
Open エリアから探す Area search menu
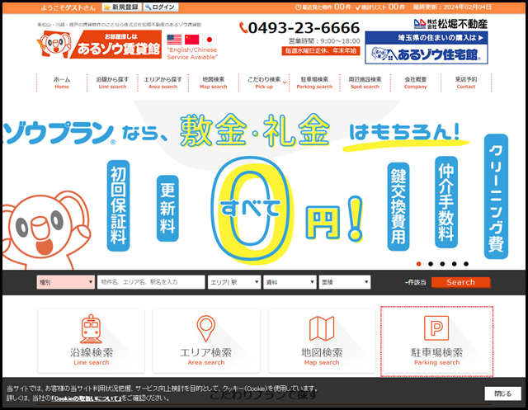(x=163, y=82)
